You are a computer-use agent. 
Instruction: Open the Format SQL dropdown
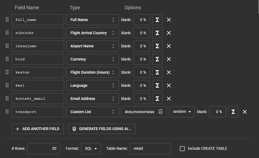coord(91,148)
